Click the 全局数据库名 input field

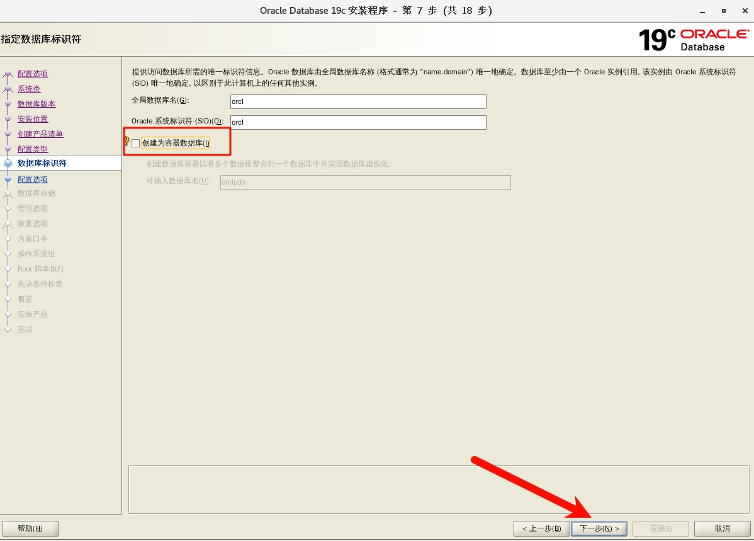click(358, 102)
